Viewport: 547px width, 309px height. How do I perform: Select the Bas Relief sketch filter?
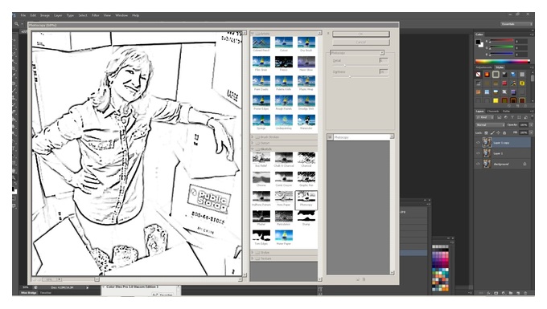[x=261, y=158]
